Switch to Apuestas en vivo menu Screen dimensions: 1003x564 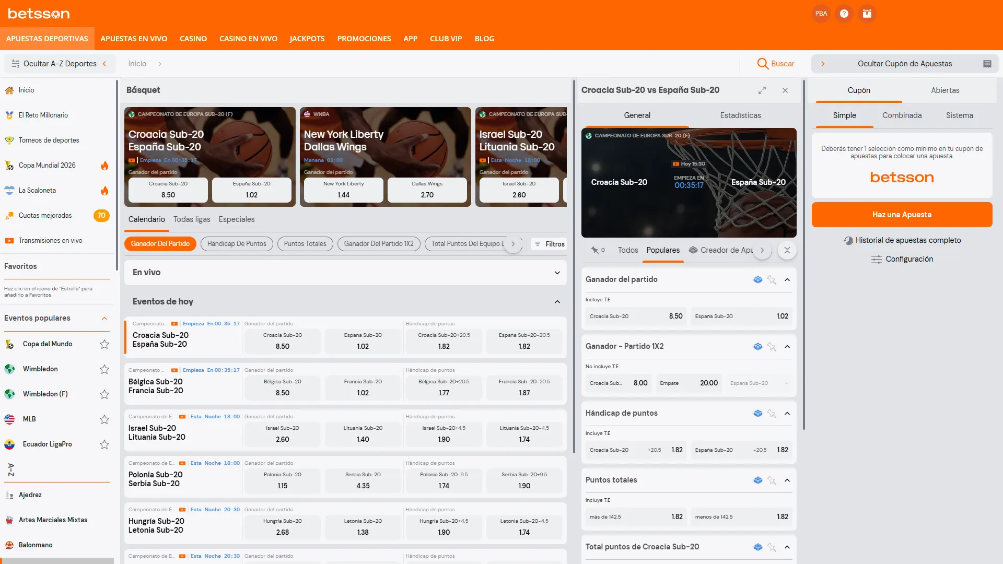pos(134,39)
